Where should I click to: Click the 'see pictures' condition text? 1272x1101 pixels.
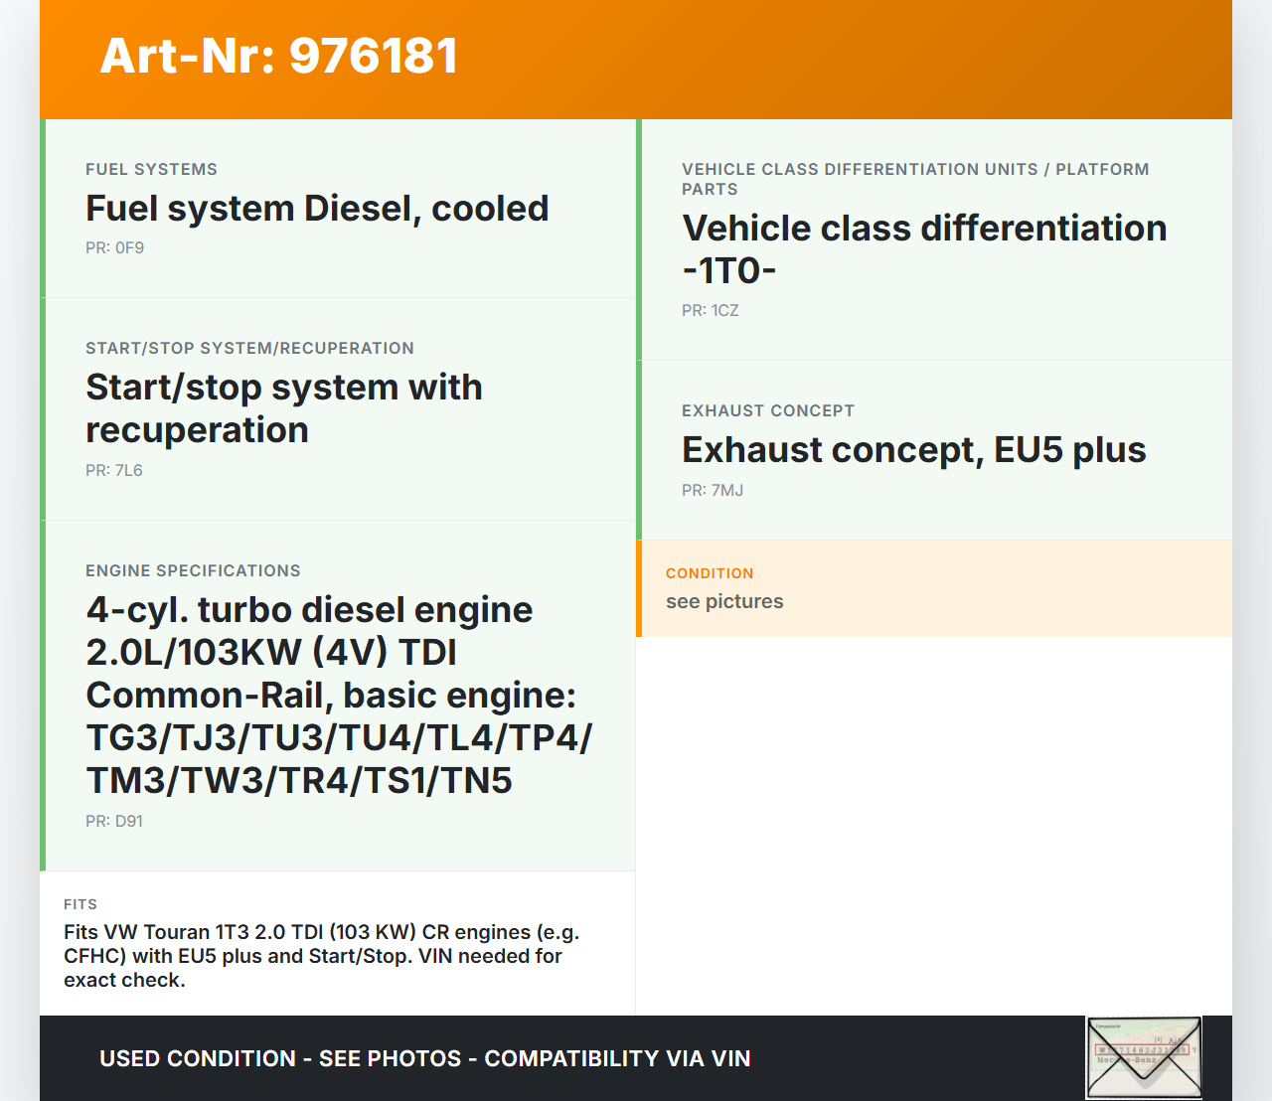pyautogui.click(x=723, y=601)
